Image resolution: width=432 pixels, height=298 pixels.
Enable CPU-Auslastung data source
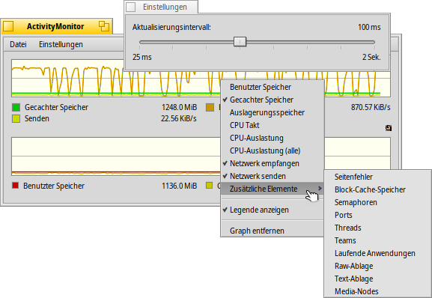[x=273, y=138]
